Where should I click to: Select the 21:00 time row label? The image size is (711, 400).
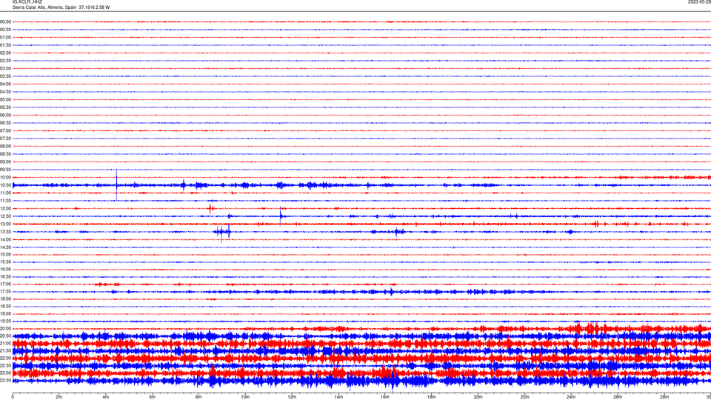point(5,343)
